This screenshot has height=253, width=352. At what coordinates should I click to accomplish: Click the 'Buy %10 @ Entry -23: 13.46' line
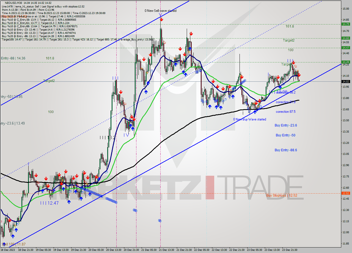[39, 30]
